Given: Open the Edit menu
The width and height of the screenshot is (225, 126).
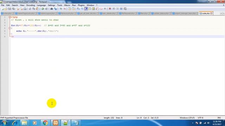Looking at the screenshot, I should tap(8, 5).
